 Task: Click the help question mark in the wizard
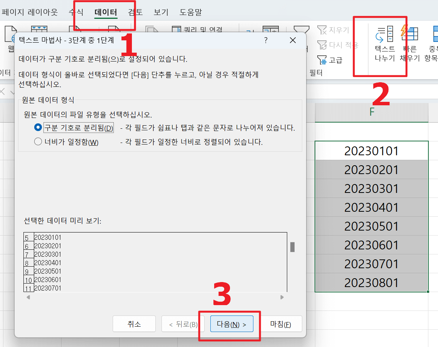(x=266, y=40)
